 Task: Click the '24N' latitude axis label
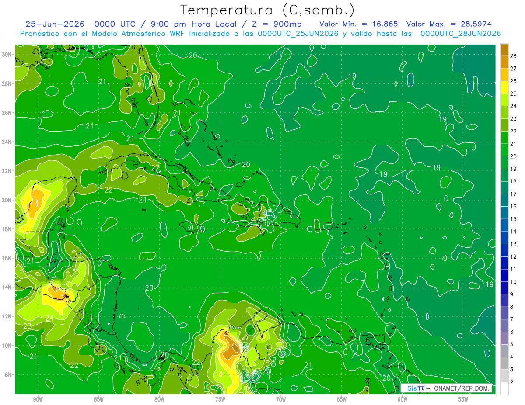coord(7,142)
